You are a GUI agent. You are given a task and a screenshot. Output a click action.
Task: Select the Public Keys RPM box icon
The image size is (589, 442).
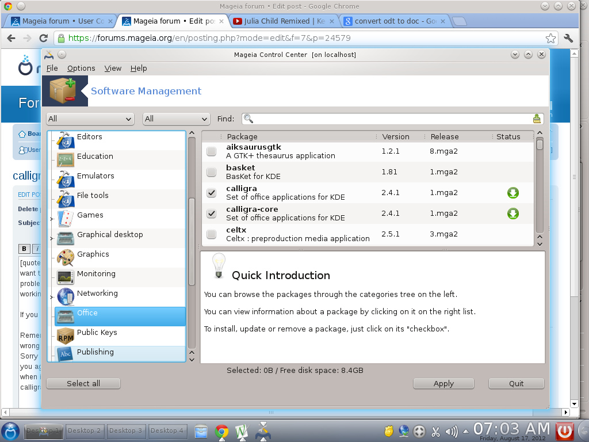pyautogui.click(x=66, y=336)
